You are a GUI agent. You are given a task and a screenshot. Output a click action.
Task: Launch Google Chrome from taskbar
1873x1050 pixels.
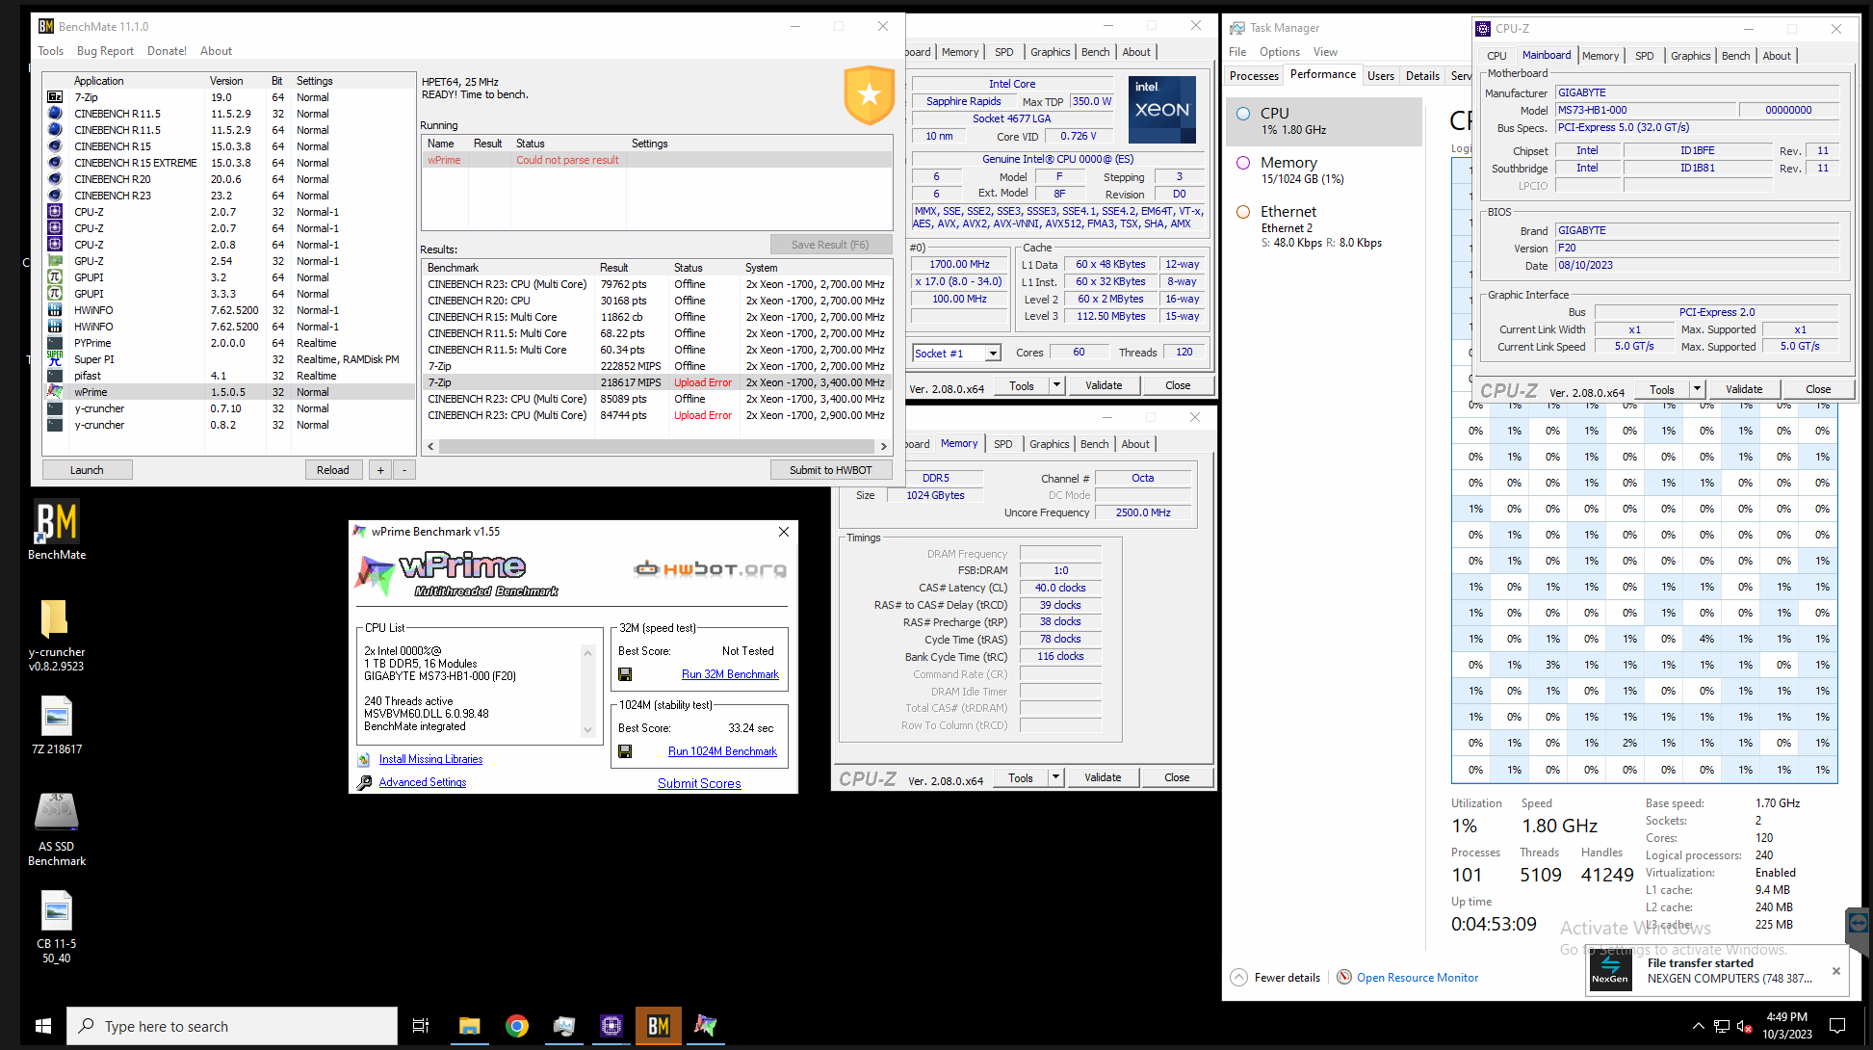click(517, 1026)
